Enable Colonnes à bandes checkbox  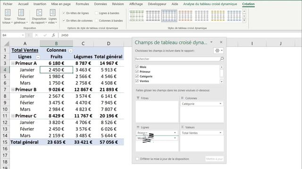(x=96, y=21)
